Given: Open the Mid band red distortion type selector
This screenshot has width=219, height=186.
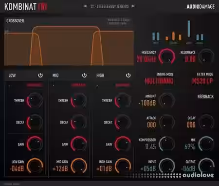Looking at the screenshot, I should tap(78, 85).
